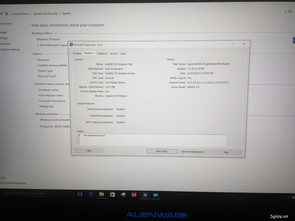This screenshot has height=221, width=295.
Task: Click 'Generic PnP Monitor' text
Action: [x=116, y=96]
